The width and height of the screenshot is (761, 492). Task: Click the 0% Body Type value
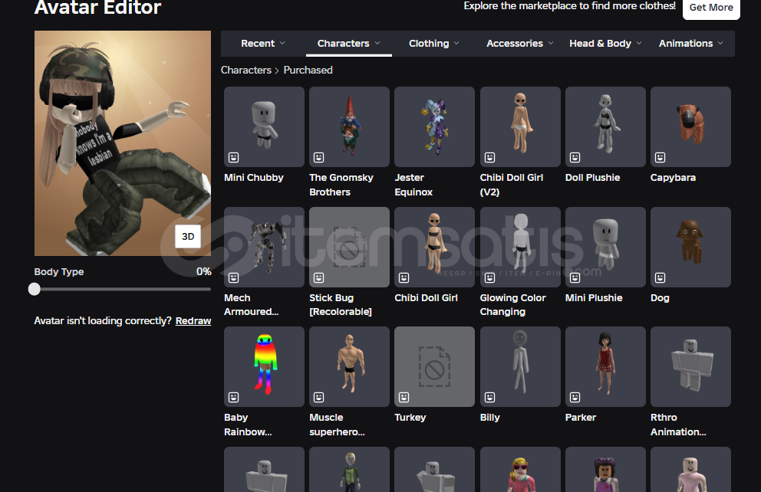coord(204,272)
